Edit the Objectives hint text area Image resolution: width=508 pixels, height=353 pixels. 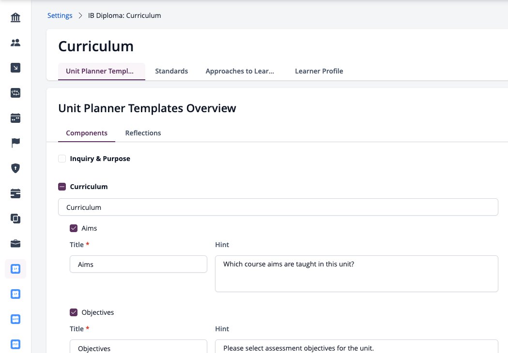[x=356, y=347]
